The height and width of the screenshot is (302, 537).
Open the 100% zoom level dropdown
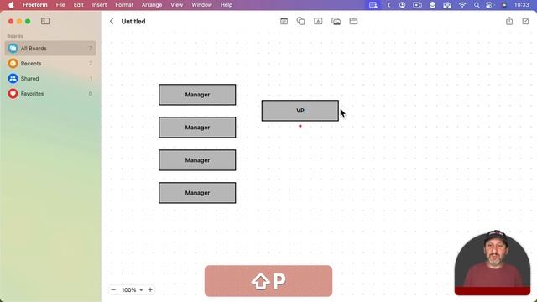(133, 289)
